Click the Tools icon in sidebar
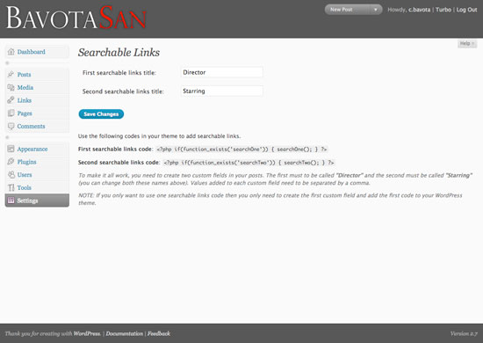 [x=11, y=187]
